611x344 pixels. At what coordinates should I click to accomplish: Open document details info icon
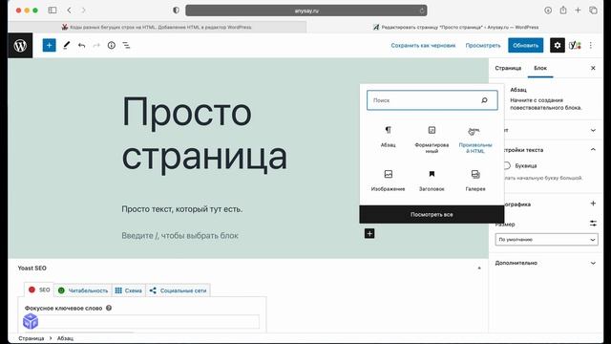click(112, 46)
